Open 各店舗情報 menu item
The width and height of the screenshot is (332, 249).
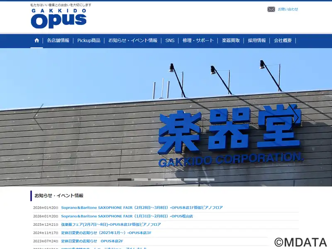[58, 40]
